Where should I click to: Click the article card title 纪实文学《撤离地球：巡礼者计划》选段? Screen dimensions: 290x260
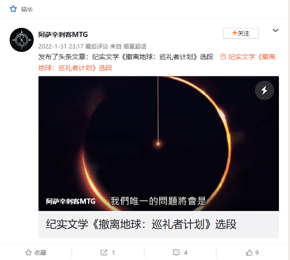point(141,224)
